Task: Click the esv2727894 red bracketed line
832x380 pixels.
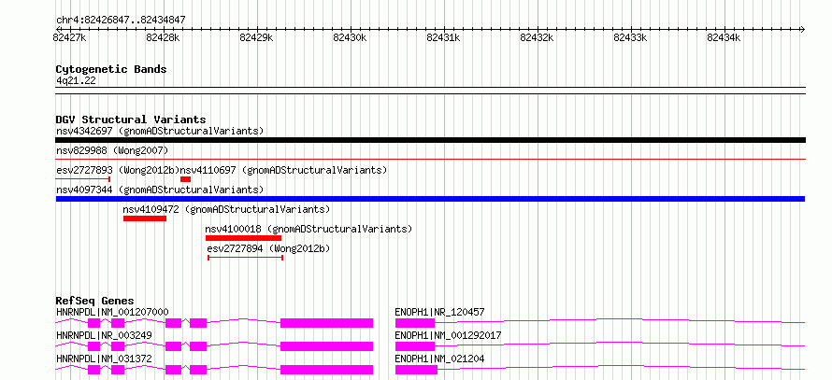Action: coord(246,258)
